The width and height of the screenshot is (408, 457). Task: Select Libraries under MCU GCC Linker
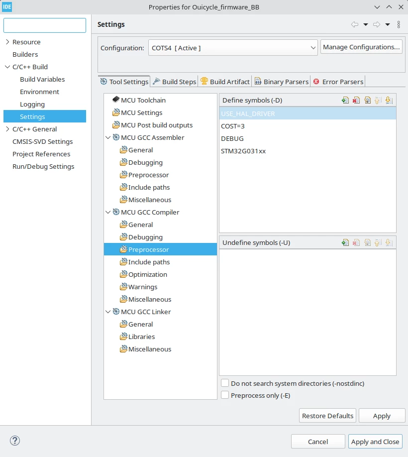pyautogui.click(x=137, y=337)
